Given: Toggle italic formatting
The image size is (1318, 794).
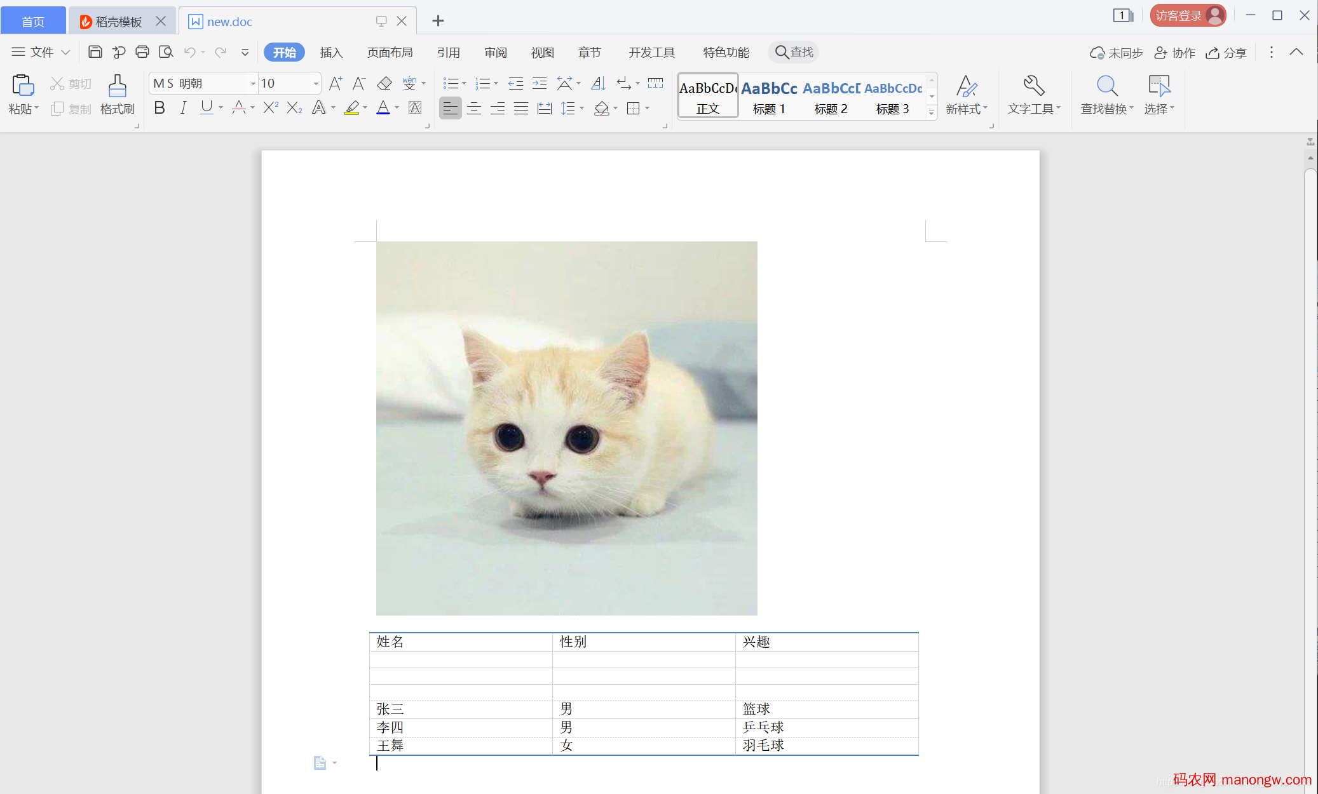Looking at the screenshot, I should pos(183,108).
